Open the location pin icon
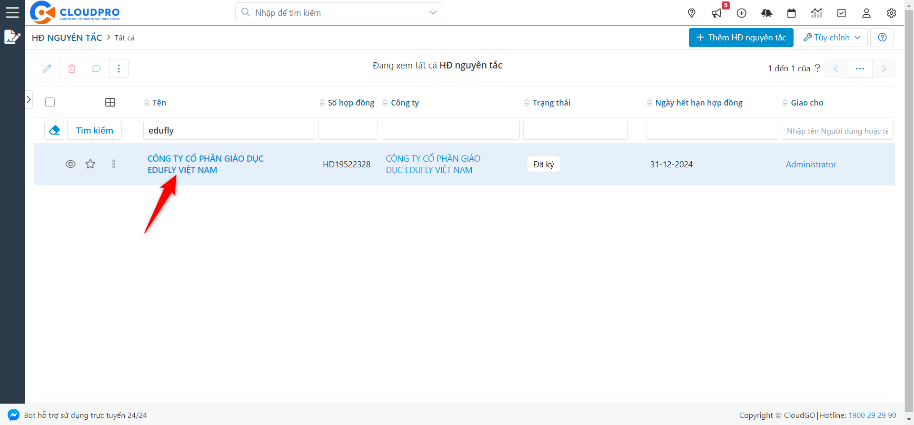Image resolution: width=914 pixels, height=425 pixels. (692, 13)
